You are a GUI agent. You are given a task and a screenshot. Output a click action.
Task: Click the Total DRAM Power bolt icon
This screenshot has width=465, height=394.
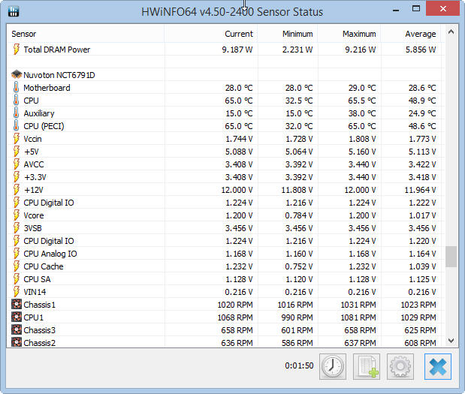click(x=17, y=49)
